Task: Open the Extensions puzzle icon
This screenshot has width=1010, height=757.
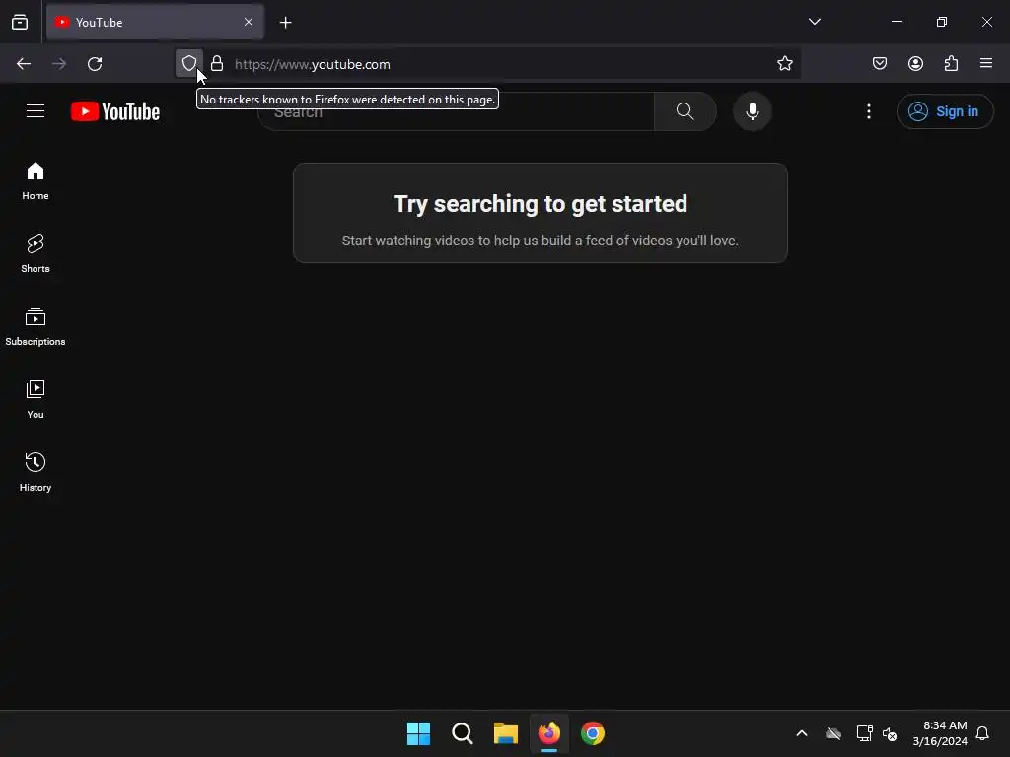Action: point(952,64)
